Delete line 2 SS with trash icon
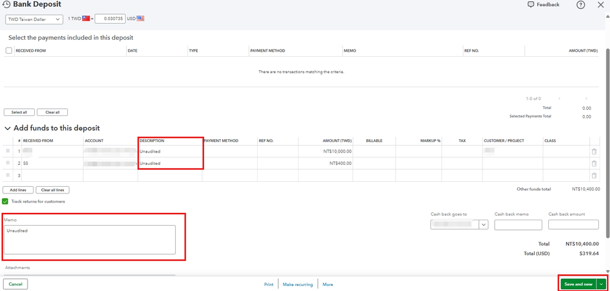Image resolution: width=610 pixels, height=291 pixels. pyautogui.click(x=594, y=163)
